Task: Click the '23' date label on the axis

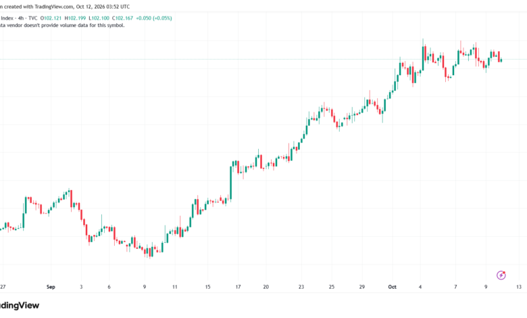Action: (301, 287)
